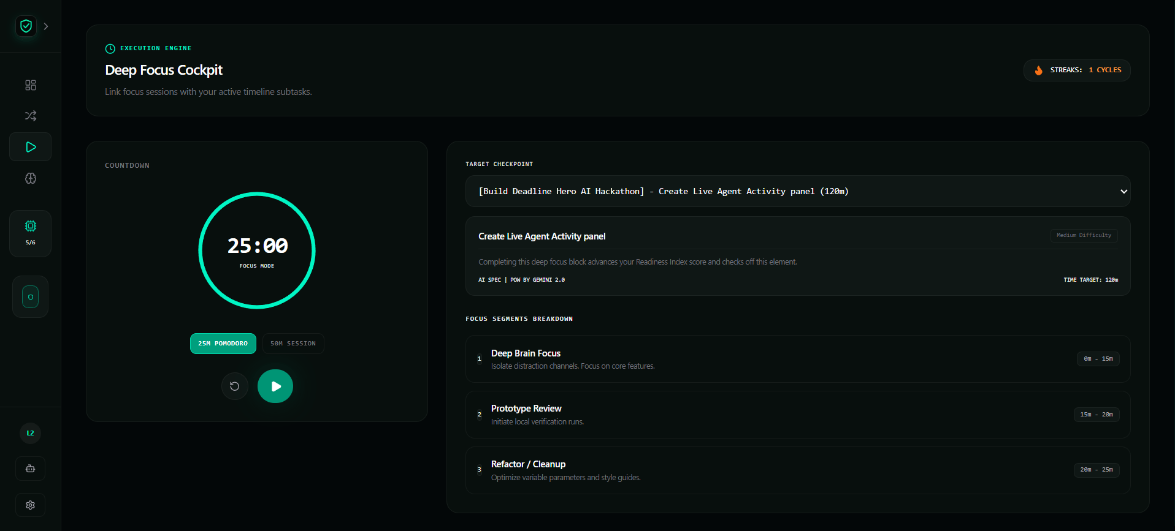Start the focus timer with the play button
This screenshot has width=1175, height=531.
[x=275, y=386]
